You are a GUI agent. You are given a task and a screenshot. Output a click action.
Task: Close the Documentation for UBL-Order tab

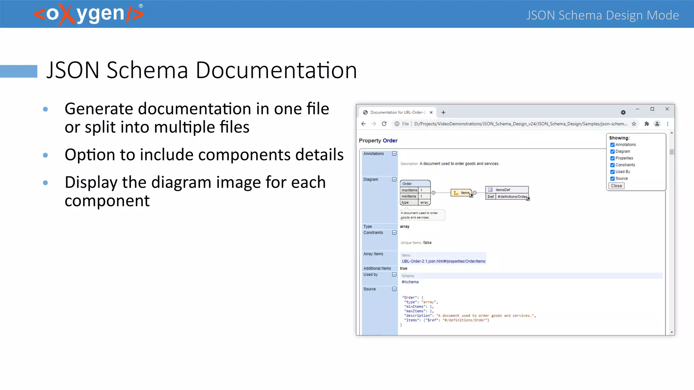pyautogui.click(x=431, y=112)
